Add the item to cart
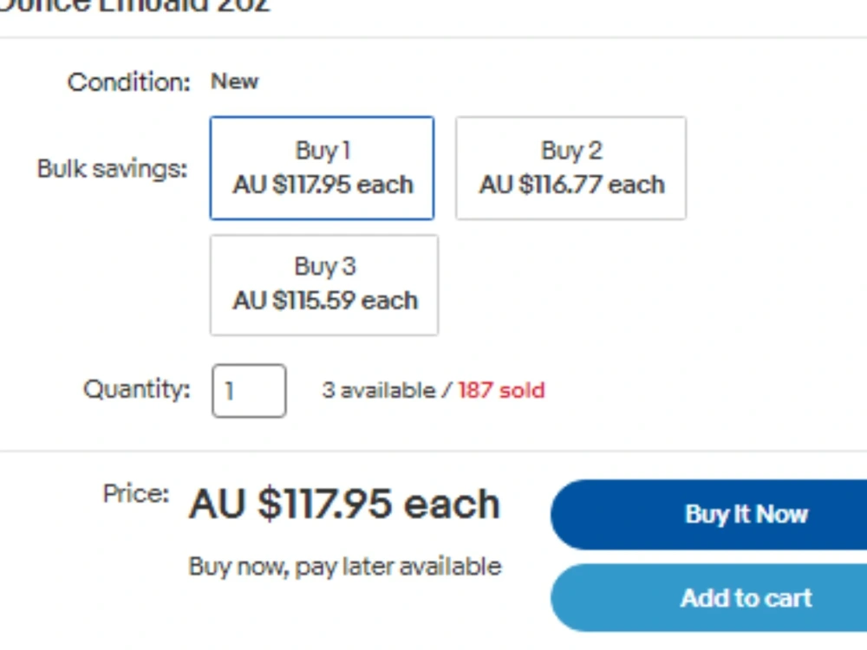This screenshot has height=650, width=867. coord(709,597)
